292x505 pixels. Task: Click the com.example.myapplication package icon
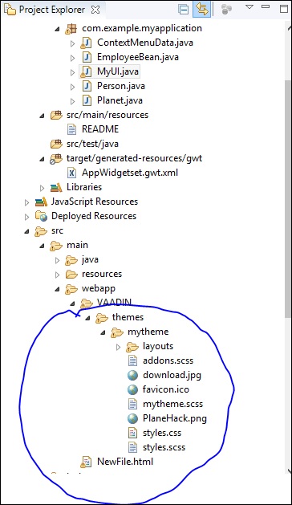coord(71,29)
